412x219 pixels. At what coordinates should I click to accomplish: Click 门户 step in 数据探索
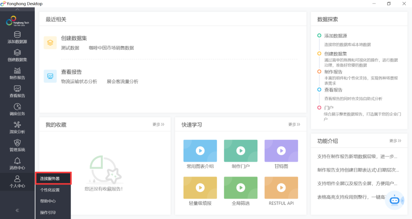(329, 108)
